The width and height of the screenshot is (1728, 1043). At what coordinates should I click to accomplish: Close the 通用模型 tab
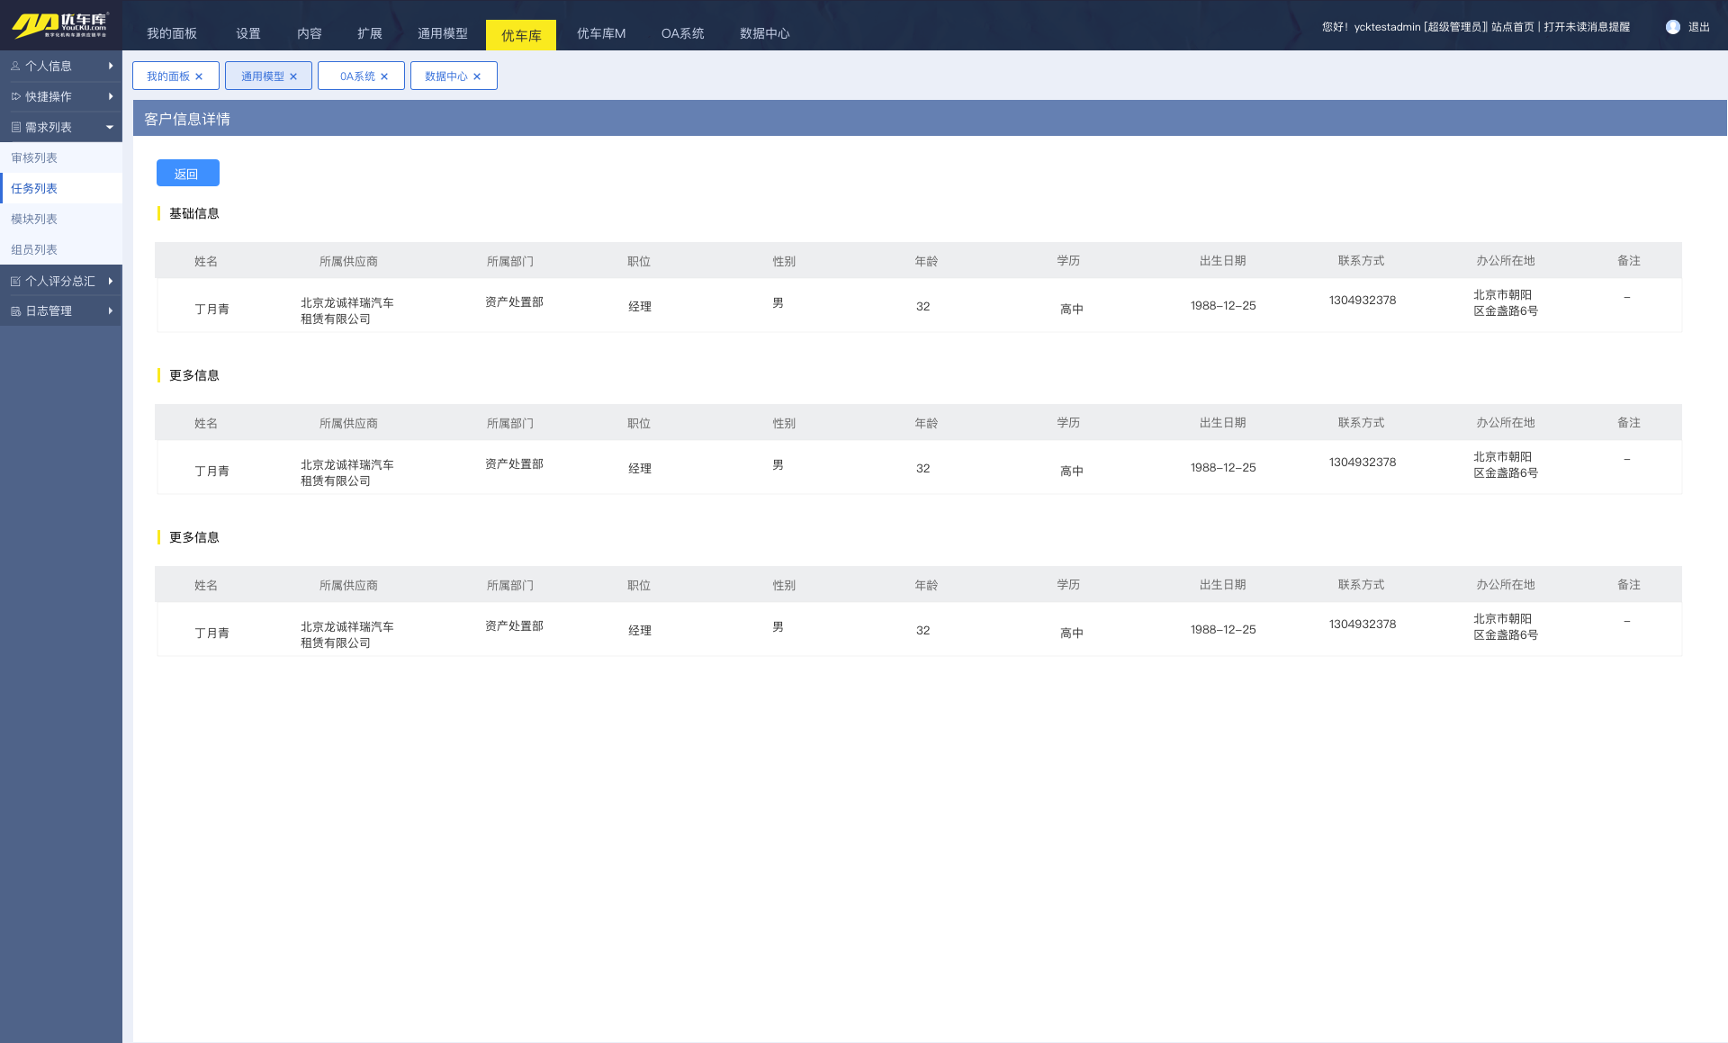tap(293, 76)
